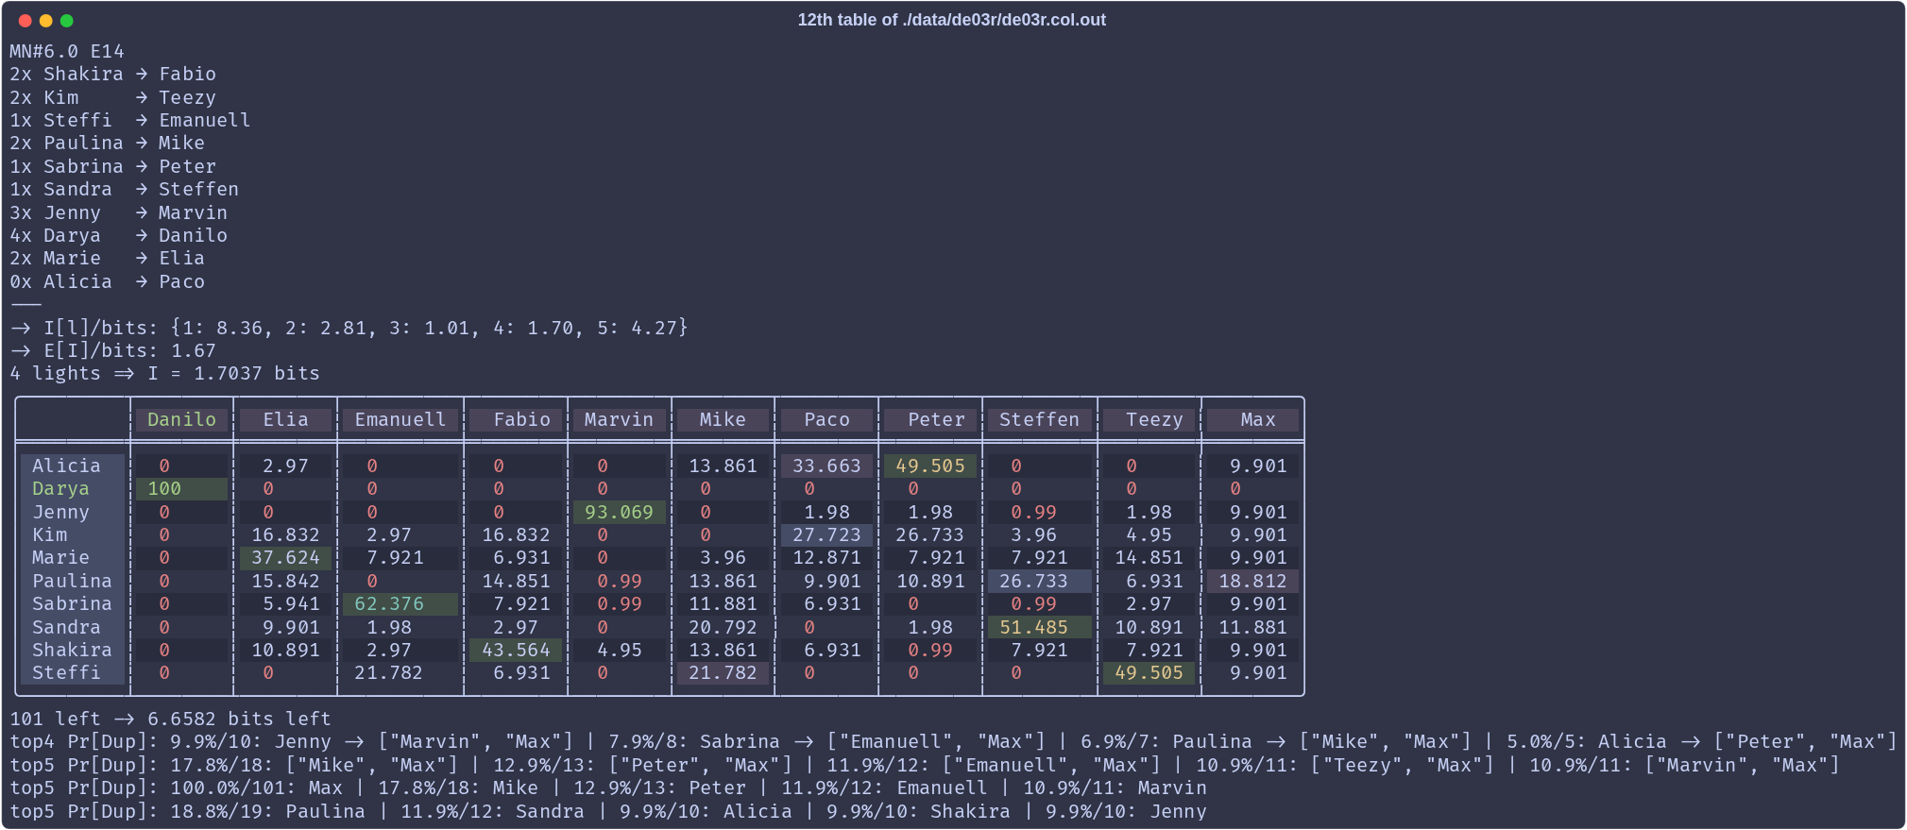Click the '2x Shakira → Fabio' line
The image size is (1907, 830).
113,75
